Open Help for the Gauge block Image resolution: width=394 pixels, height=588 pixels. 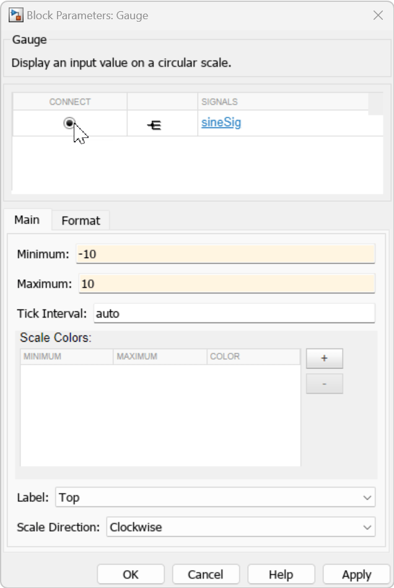281,574
